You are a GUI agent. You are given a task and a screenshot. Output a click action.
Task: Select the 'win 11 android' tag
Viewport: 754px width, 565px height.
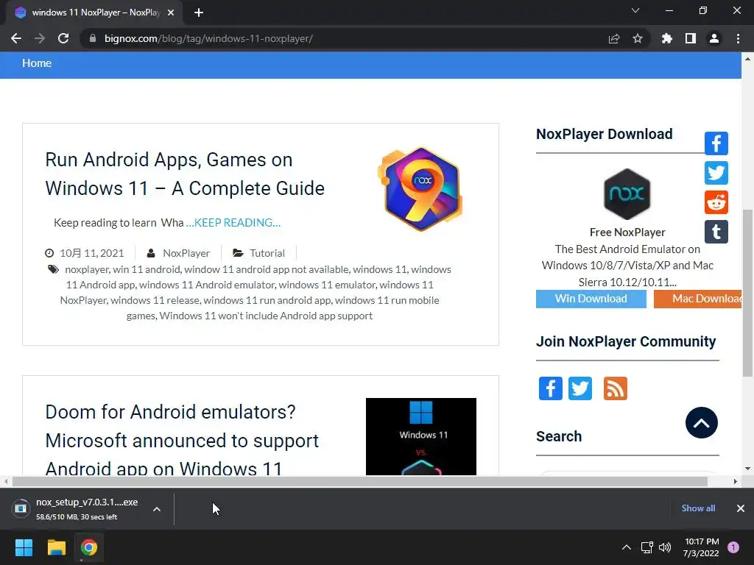[147, 269]
